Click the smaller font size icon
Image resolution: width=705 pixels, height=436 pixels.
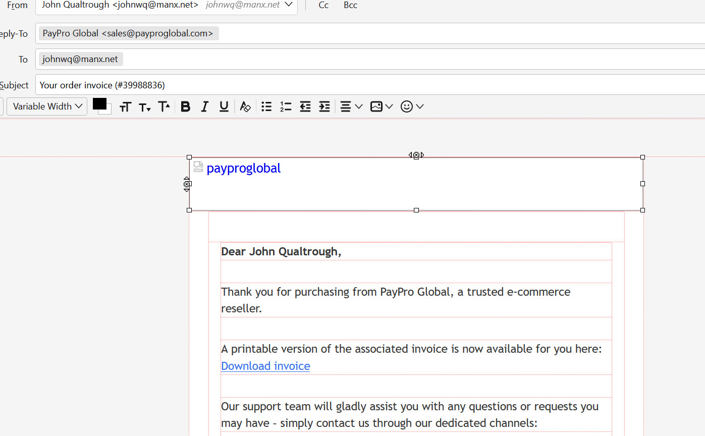[145, 107]
